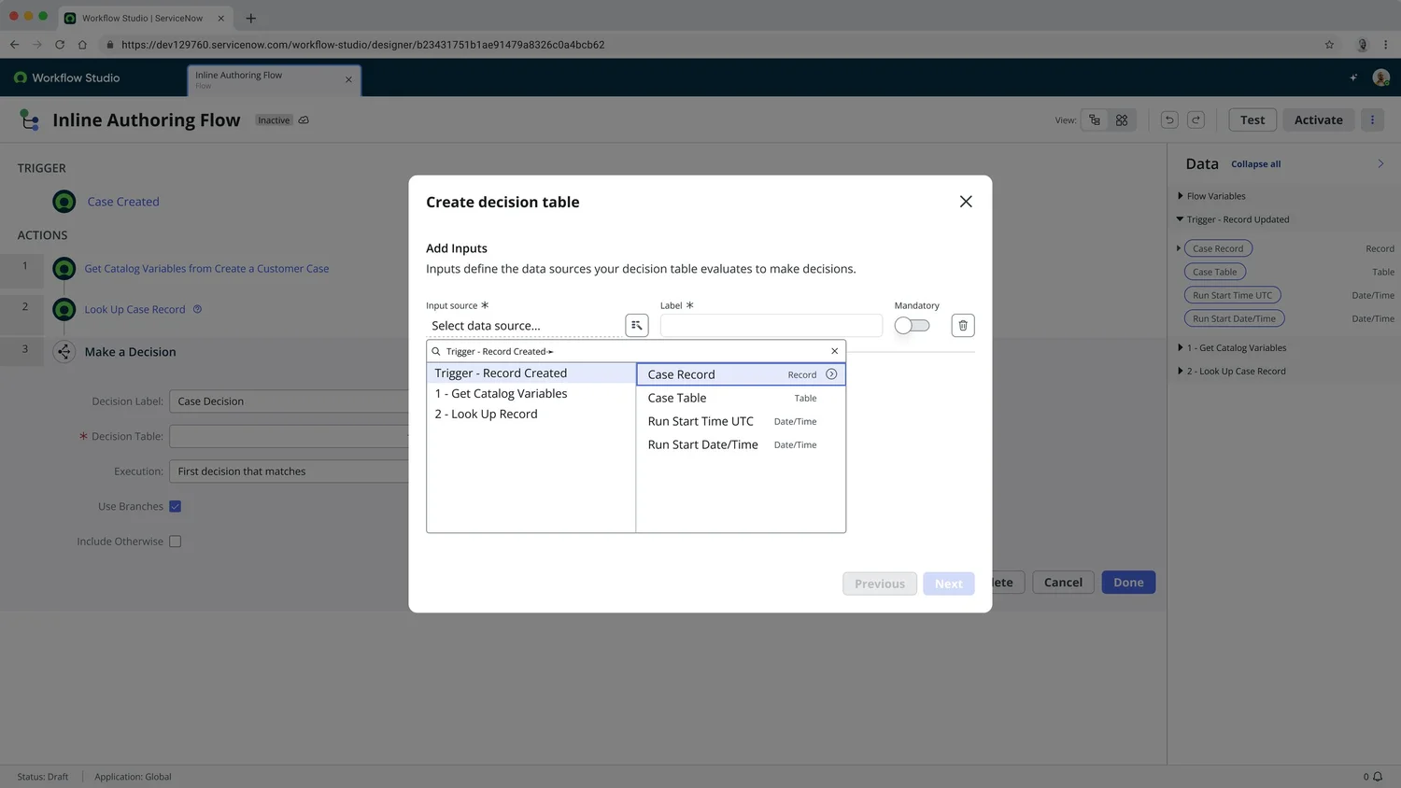Choose Case Table data pill
The height and width of the screenshot is (788, 1401).
741,398
